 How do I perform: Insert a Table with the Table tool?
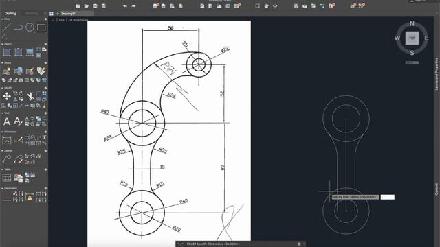(7, 178)
